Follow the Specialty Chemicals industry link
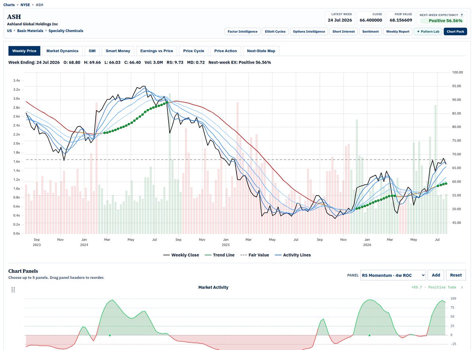The width and height of the screenshot is (475, 350). tap(66, 30)
